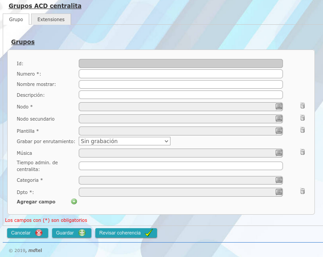This screenshot has width=323, height=257.
Task: Click 'Grupos ACD centralita' heading
Action: pyautogui.click(x=45, y=6)
